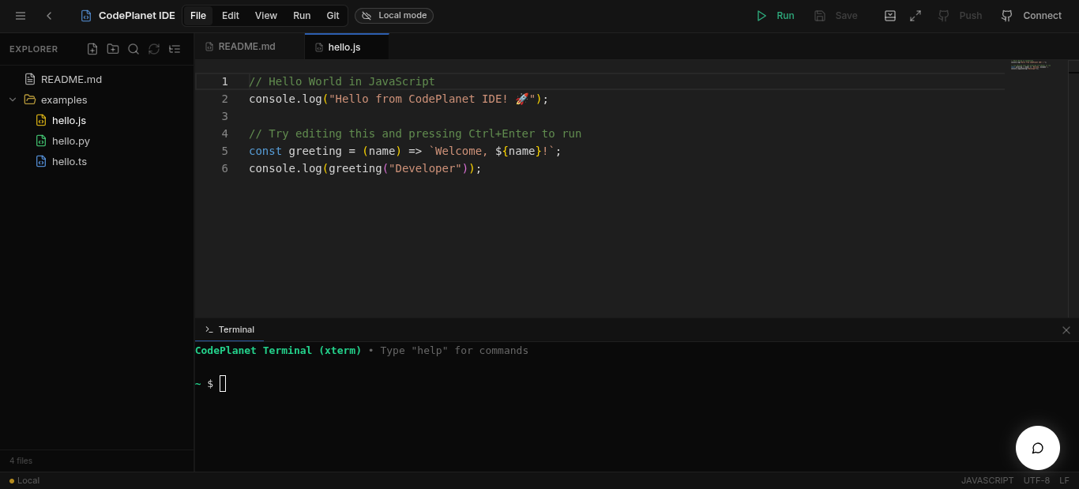Click the back arrow chevron
Viewport: 1079px width, 489px height.
tap(50, 16)
